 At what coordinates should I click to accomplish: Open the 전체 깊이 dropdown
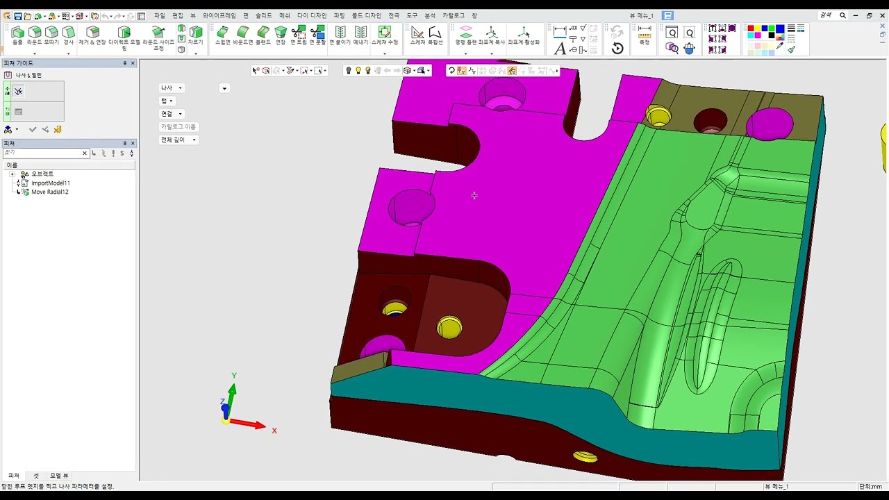[x=179, y=140]
